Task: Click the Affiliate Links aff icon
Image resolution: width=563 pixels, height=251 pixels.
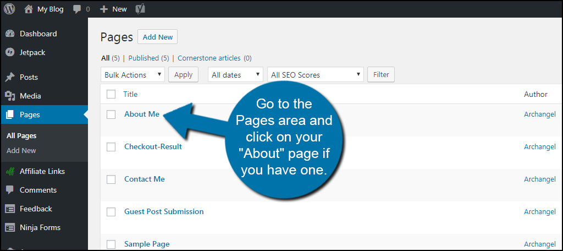Action: tap(10, 172)
